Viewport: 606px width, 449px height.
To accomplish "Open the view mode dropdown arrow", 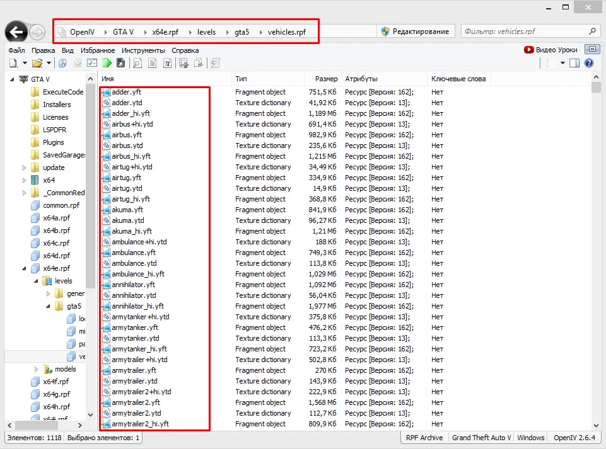I will 562,63.
